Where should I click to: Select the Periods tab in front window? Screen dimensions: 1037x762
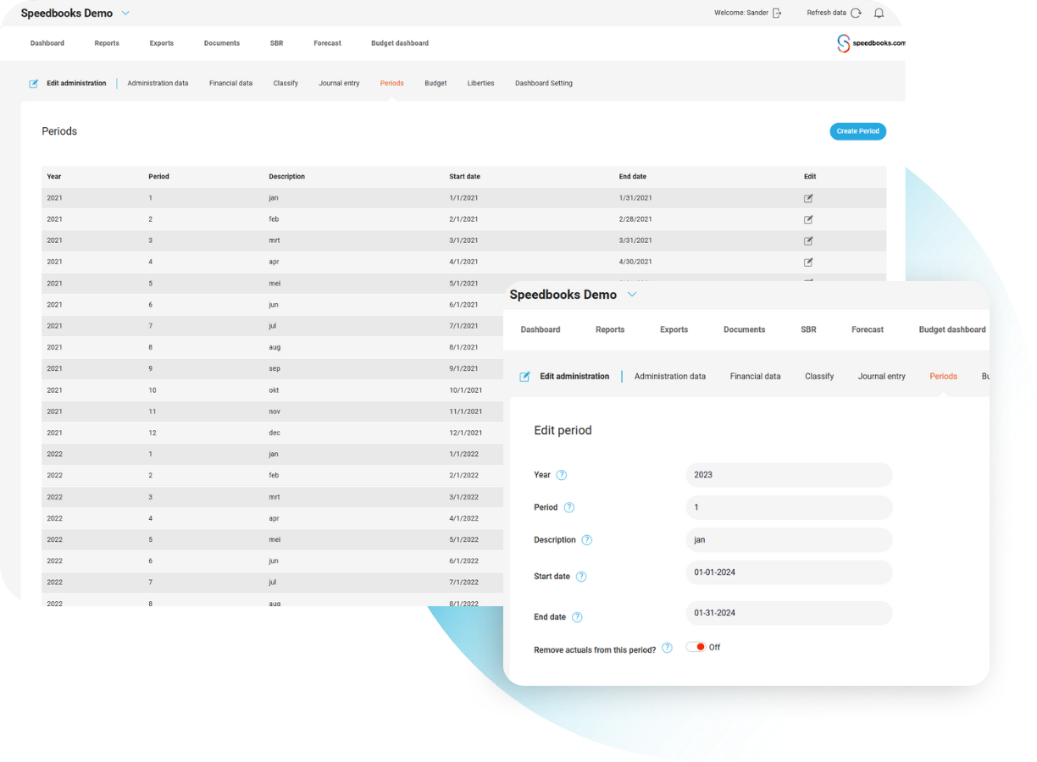click(x=944, y=377)
